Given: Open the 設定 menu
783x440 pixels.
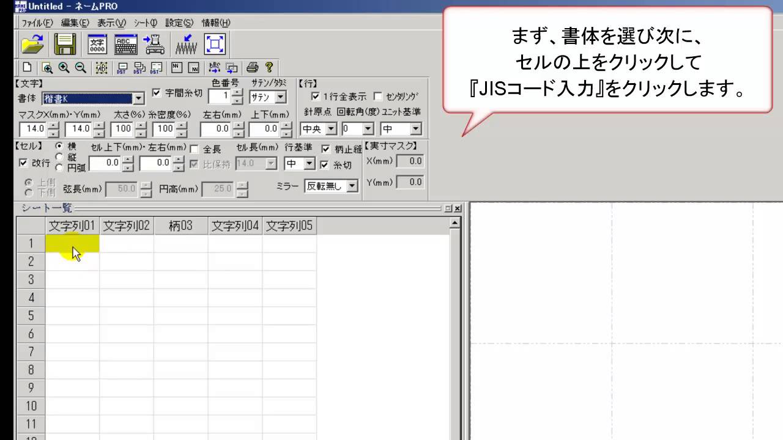Looking at the screenshot, I should tap(179, 23).
